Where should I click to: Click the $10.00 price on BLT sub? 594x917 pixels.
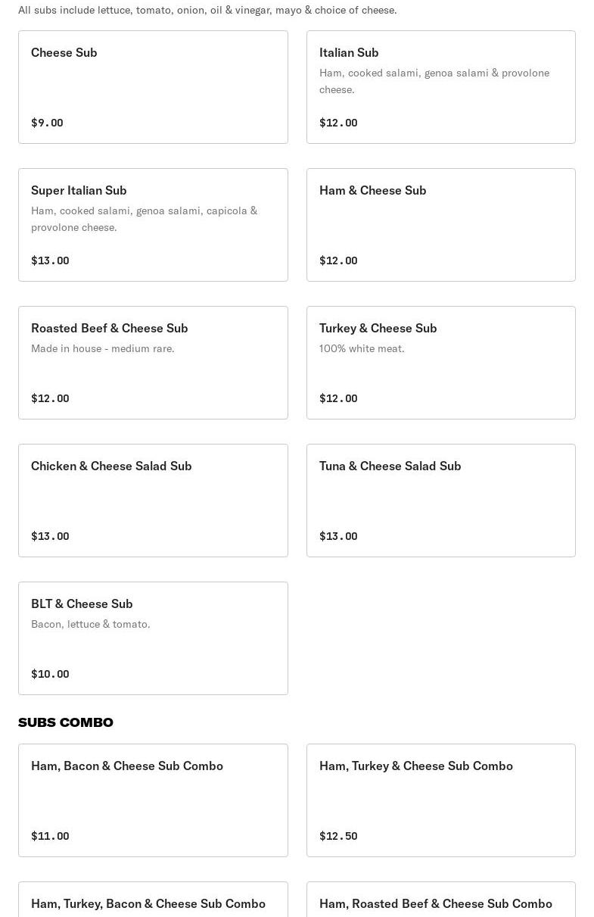pyautogui.click(x=50, y=674)
